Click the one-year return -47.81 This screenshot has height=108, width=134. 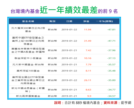pyautogui.click(x=111, y=30)
